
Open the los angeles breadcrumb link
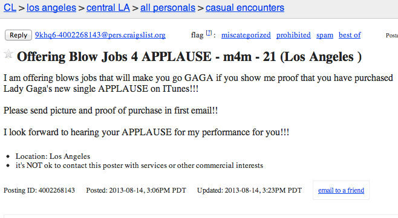51,8
